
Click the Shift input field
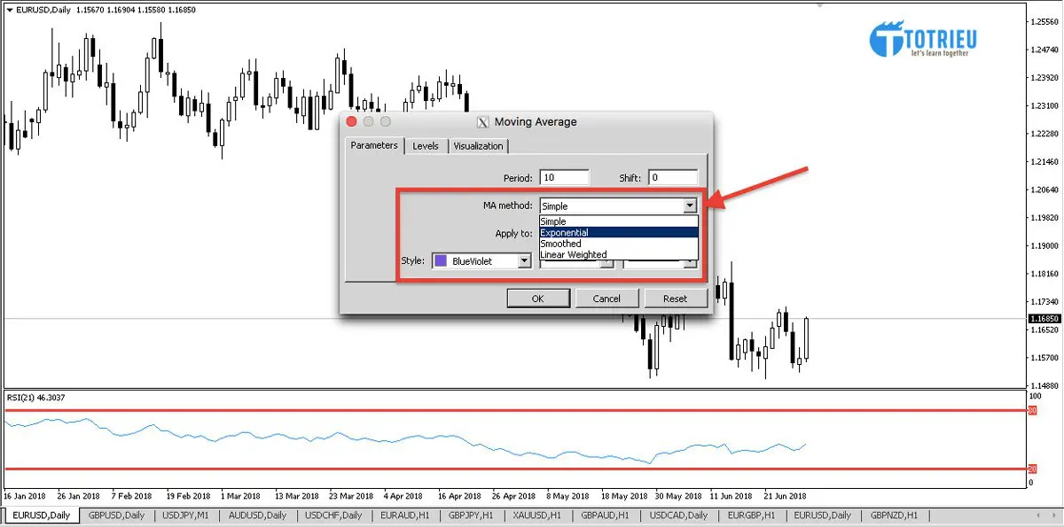click(x=672, y=178)
